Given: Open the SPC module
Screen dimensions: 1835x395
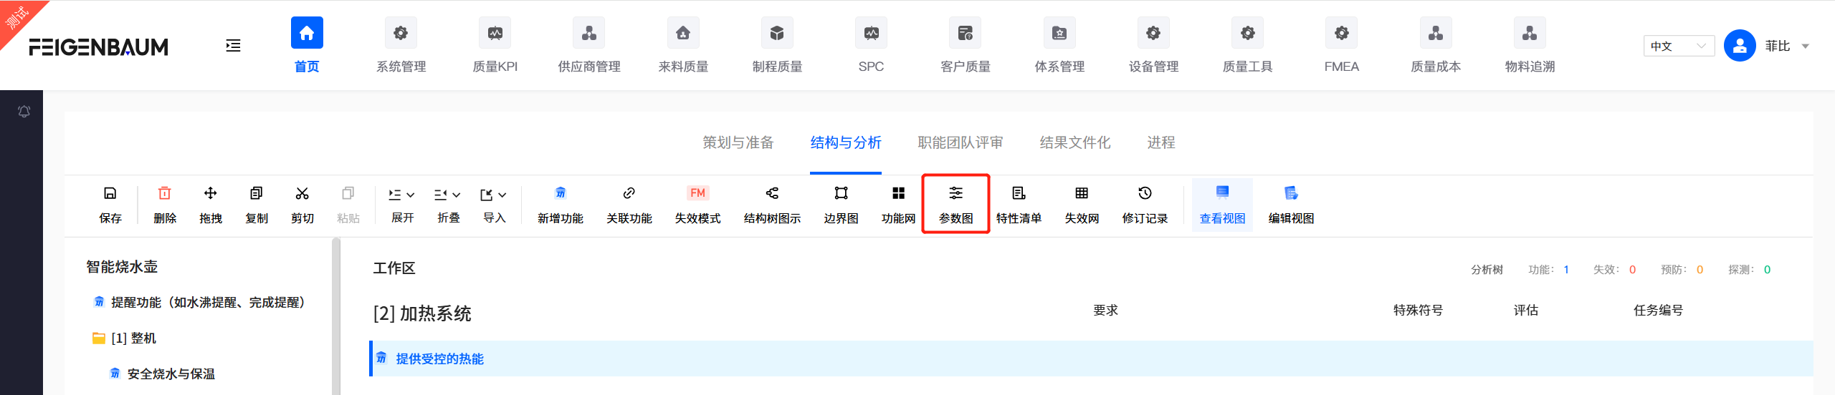Looking at the screenshot, I should click(871, 46).
